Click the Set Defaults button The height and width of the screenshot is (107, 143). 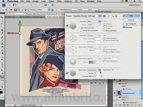(x=131, y=24)
